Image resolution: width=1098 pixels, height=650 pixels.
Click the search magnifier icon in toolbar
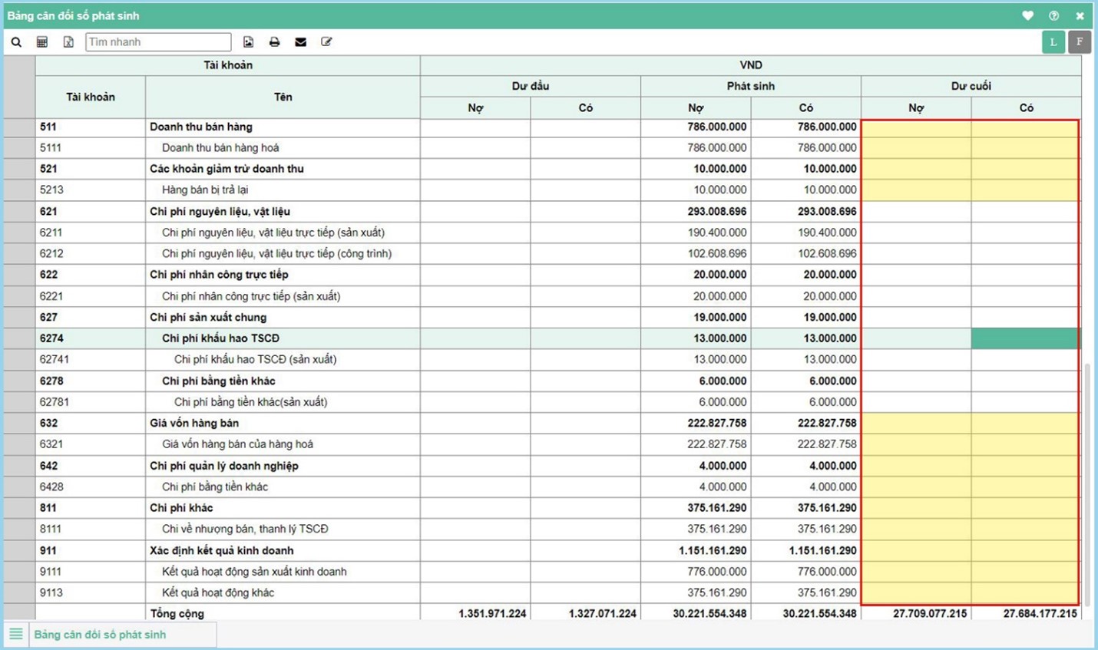pos(16,42)
